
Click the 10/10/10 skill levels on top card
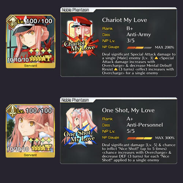coord(18,60)
